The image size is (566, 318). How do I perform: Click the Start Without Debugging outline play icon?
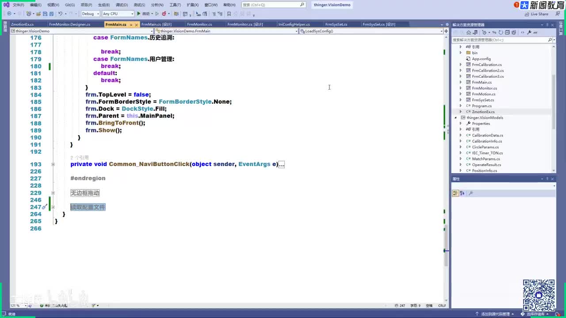coord(157,14)
